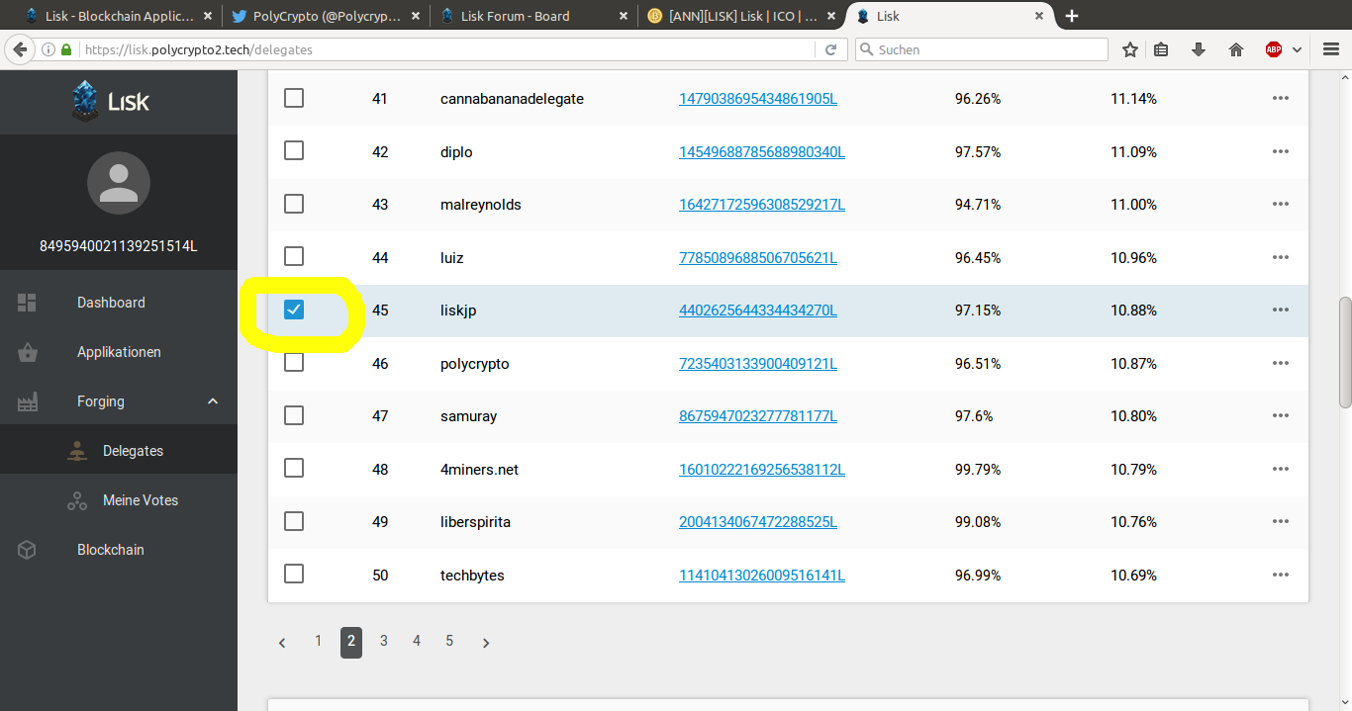The height and width of the screenshot is (711, 1352).
Task: Check the 4miners.net delegate checkbox
Action: tap(294, 469)
